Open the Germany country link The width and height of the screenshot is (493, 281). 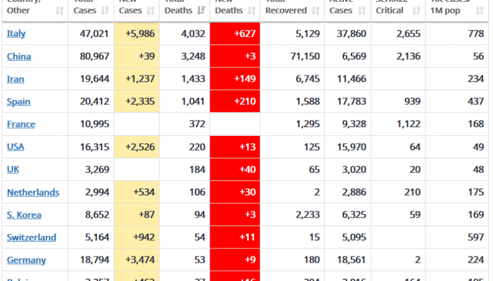pos(26,260)
